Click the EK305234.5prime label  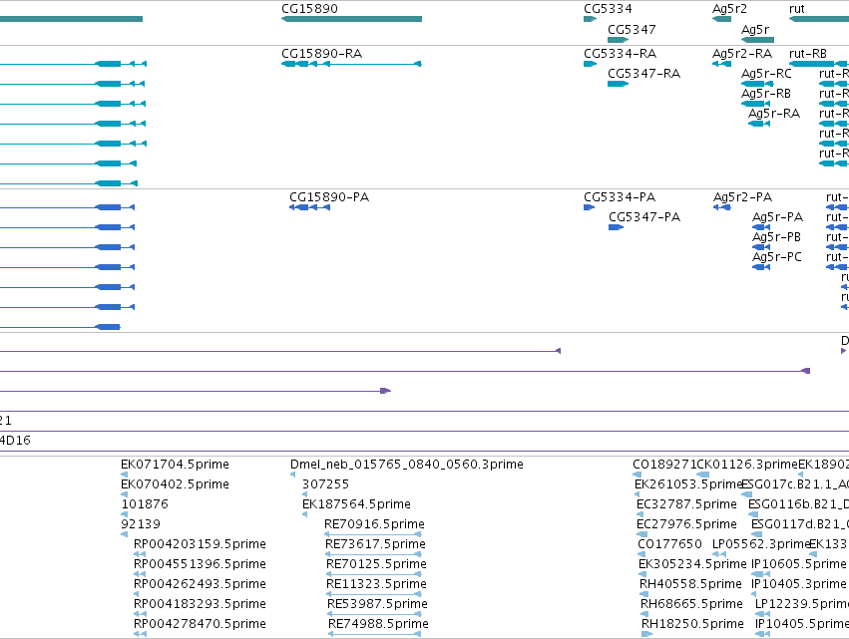pos(692,564)
